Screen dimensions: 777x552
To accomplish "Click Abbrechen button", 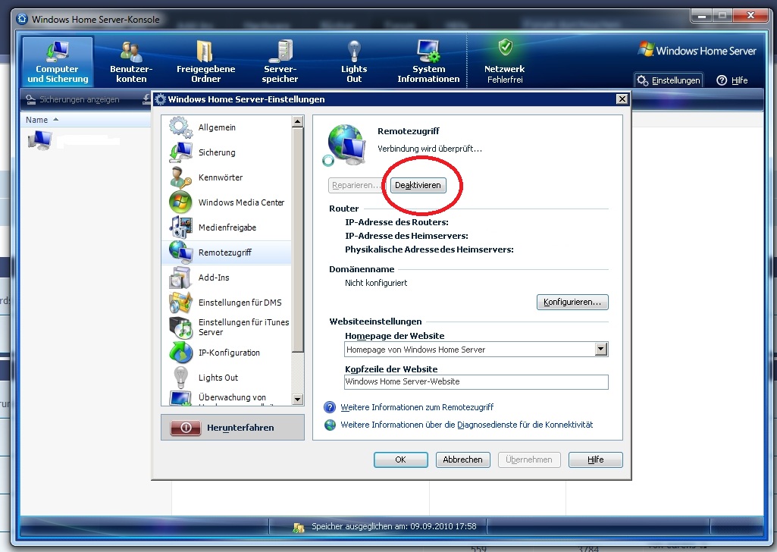I will tap(463, 459).
